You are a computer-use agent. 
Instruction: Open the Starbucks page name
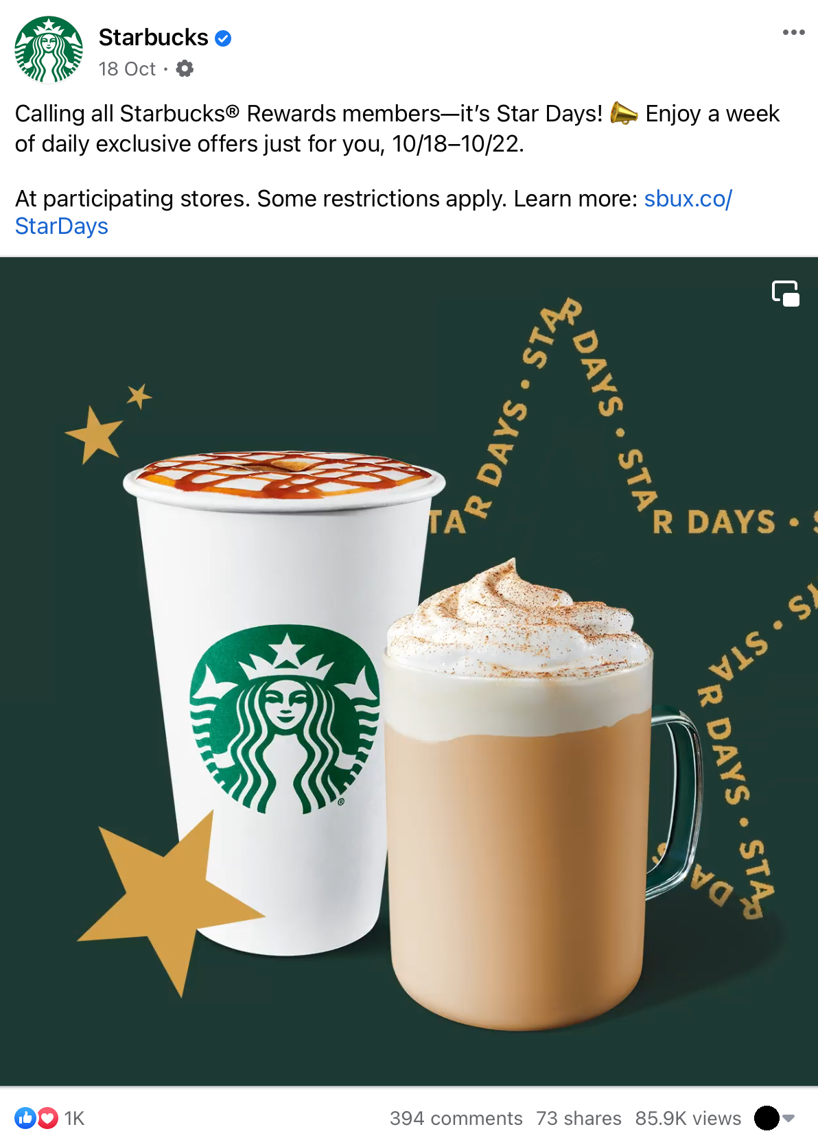(154, 38)
